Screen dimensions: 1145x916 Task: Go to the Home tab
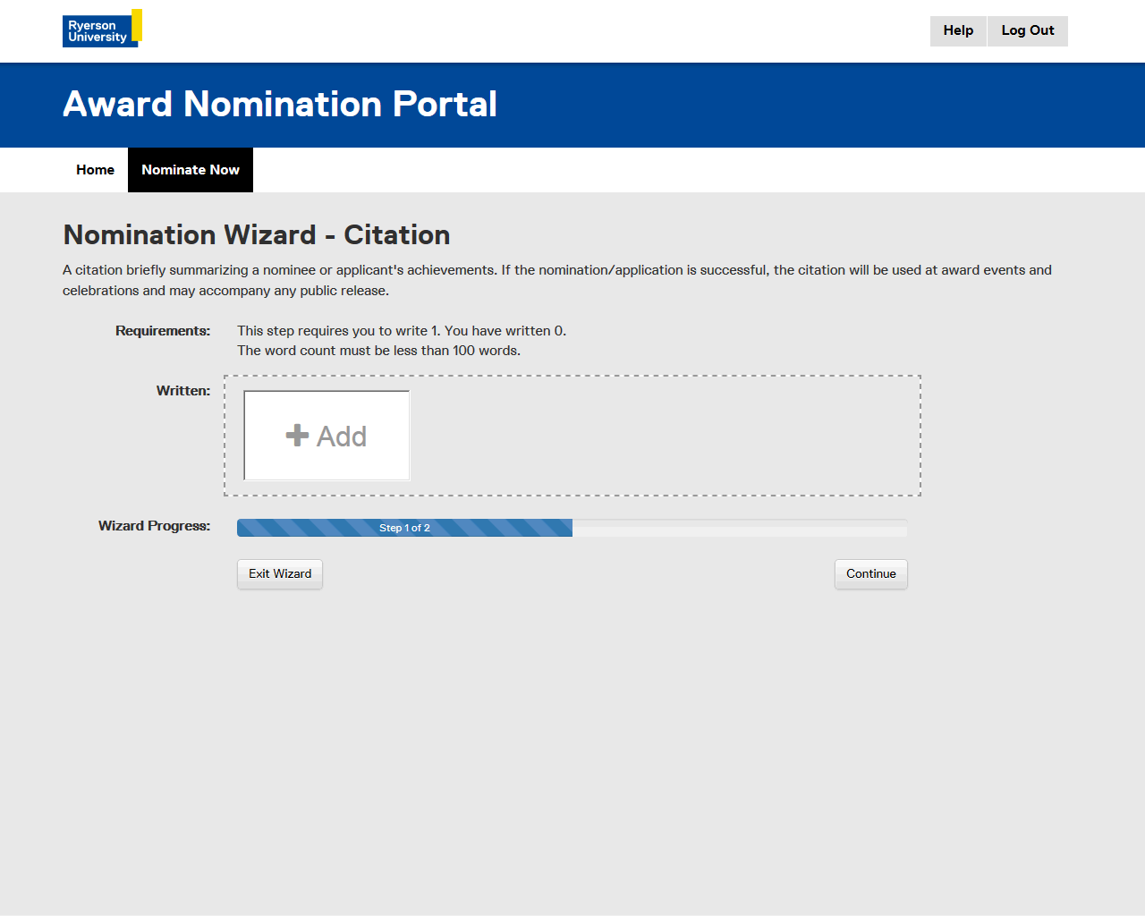(x=95, y=170)
